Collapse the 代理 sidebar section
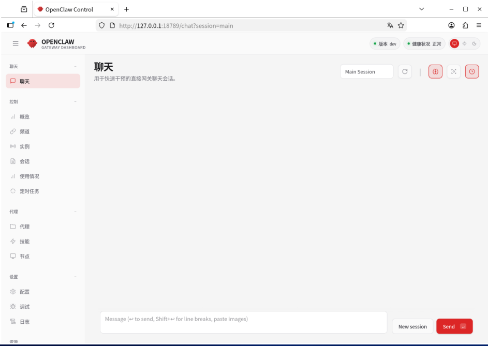The image size is (488, 346). (x=76, y=212)
